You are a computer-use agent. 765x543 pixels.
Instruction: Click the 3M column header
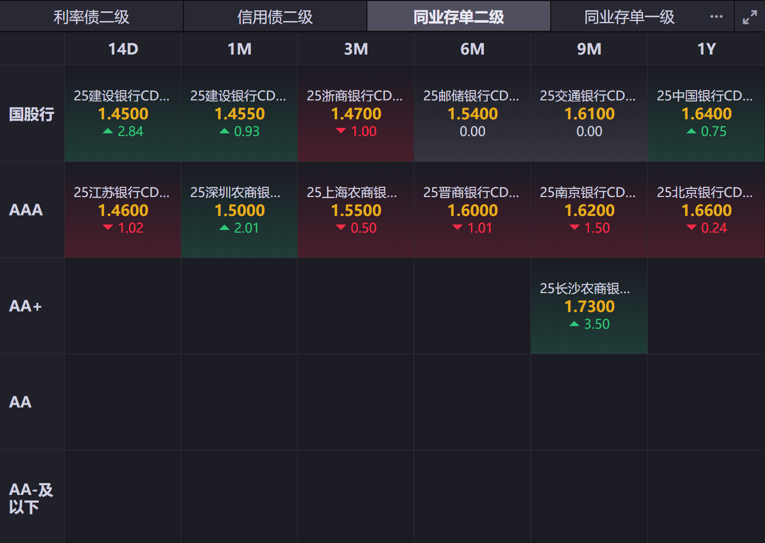pyautogui.click(x=356, y=49)
